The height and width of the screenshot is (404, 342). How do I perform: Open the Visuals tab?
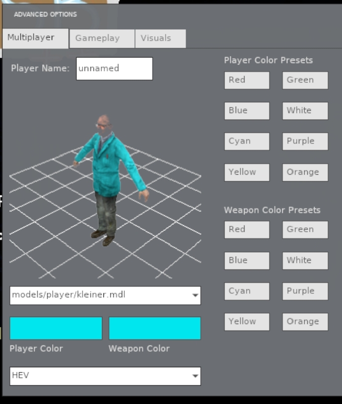click(160, 39)
